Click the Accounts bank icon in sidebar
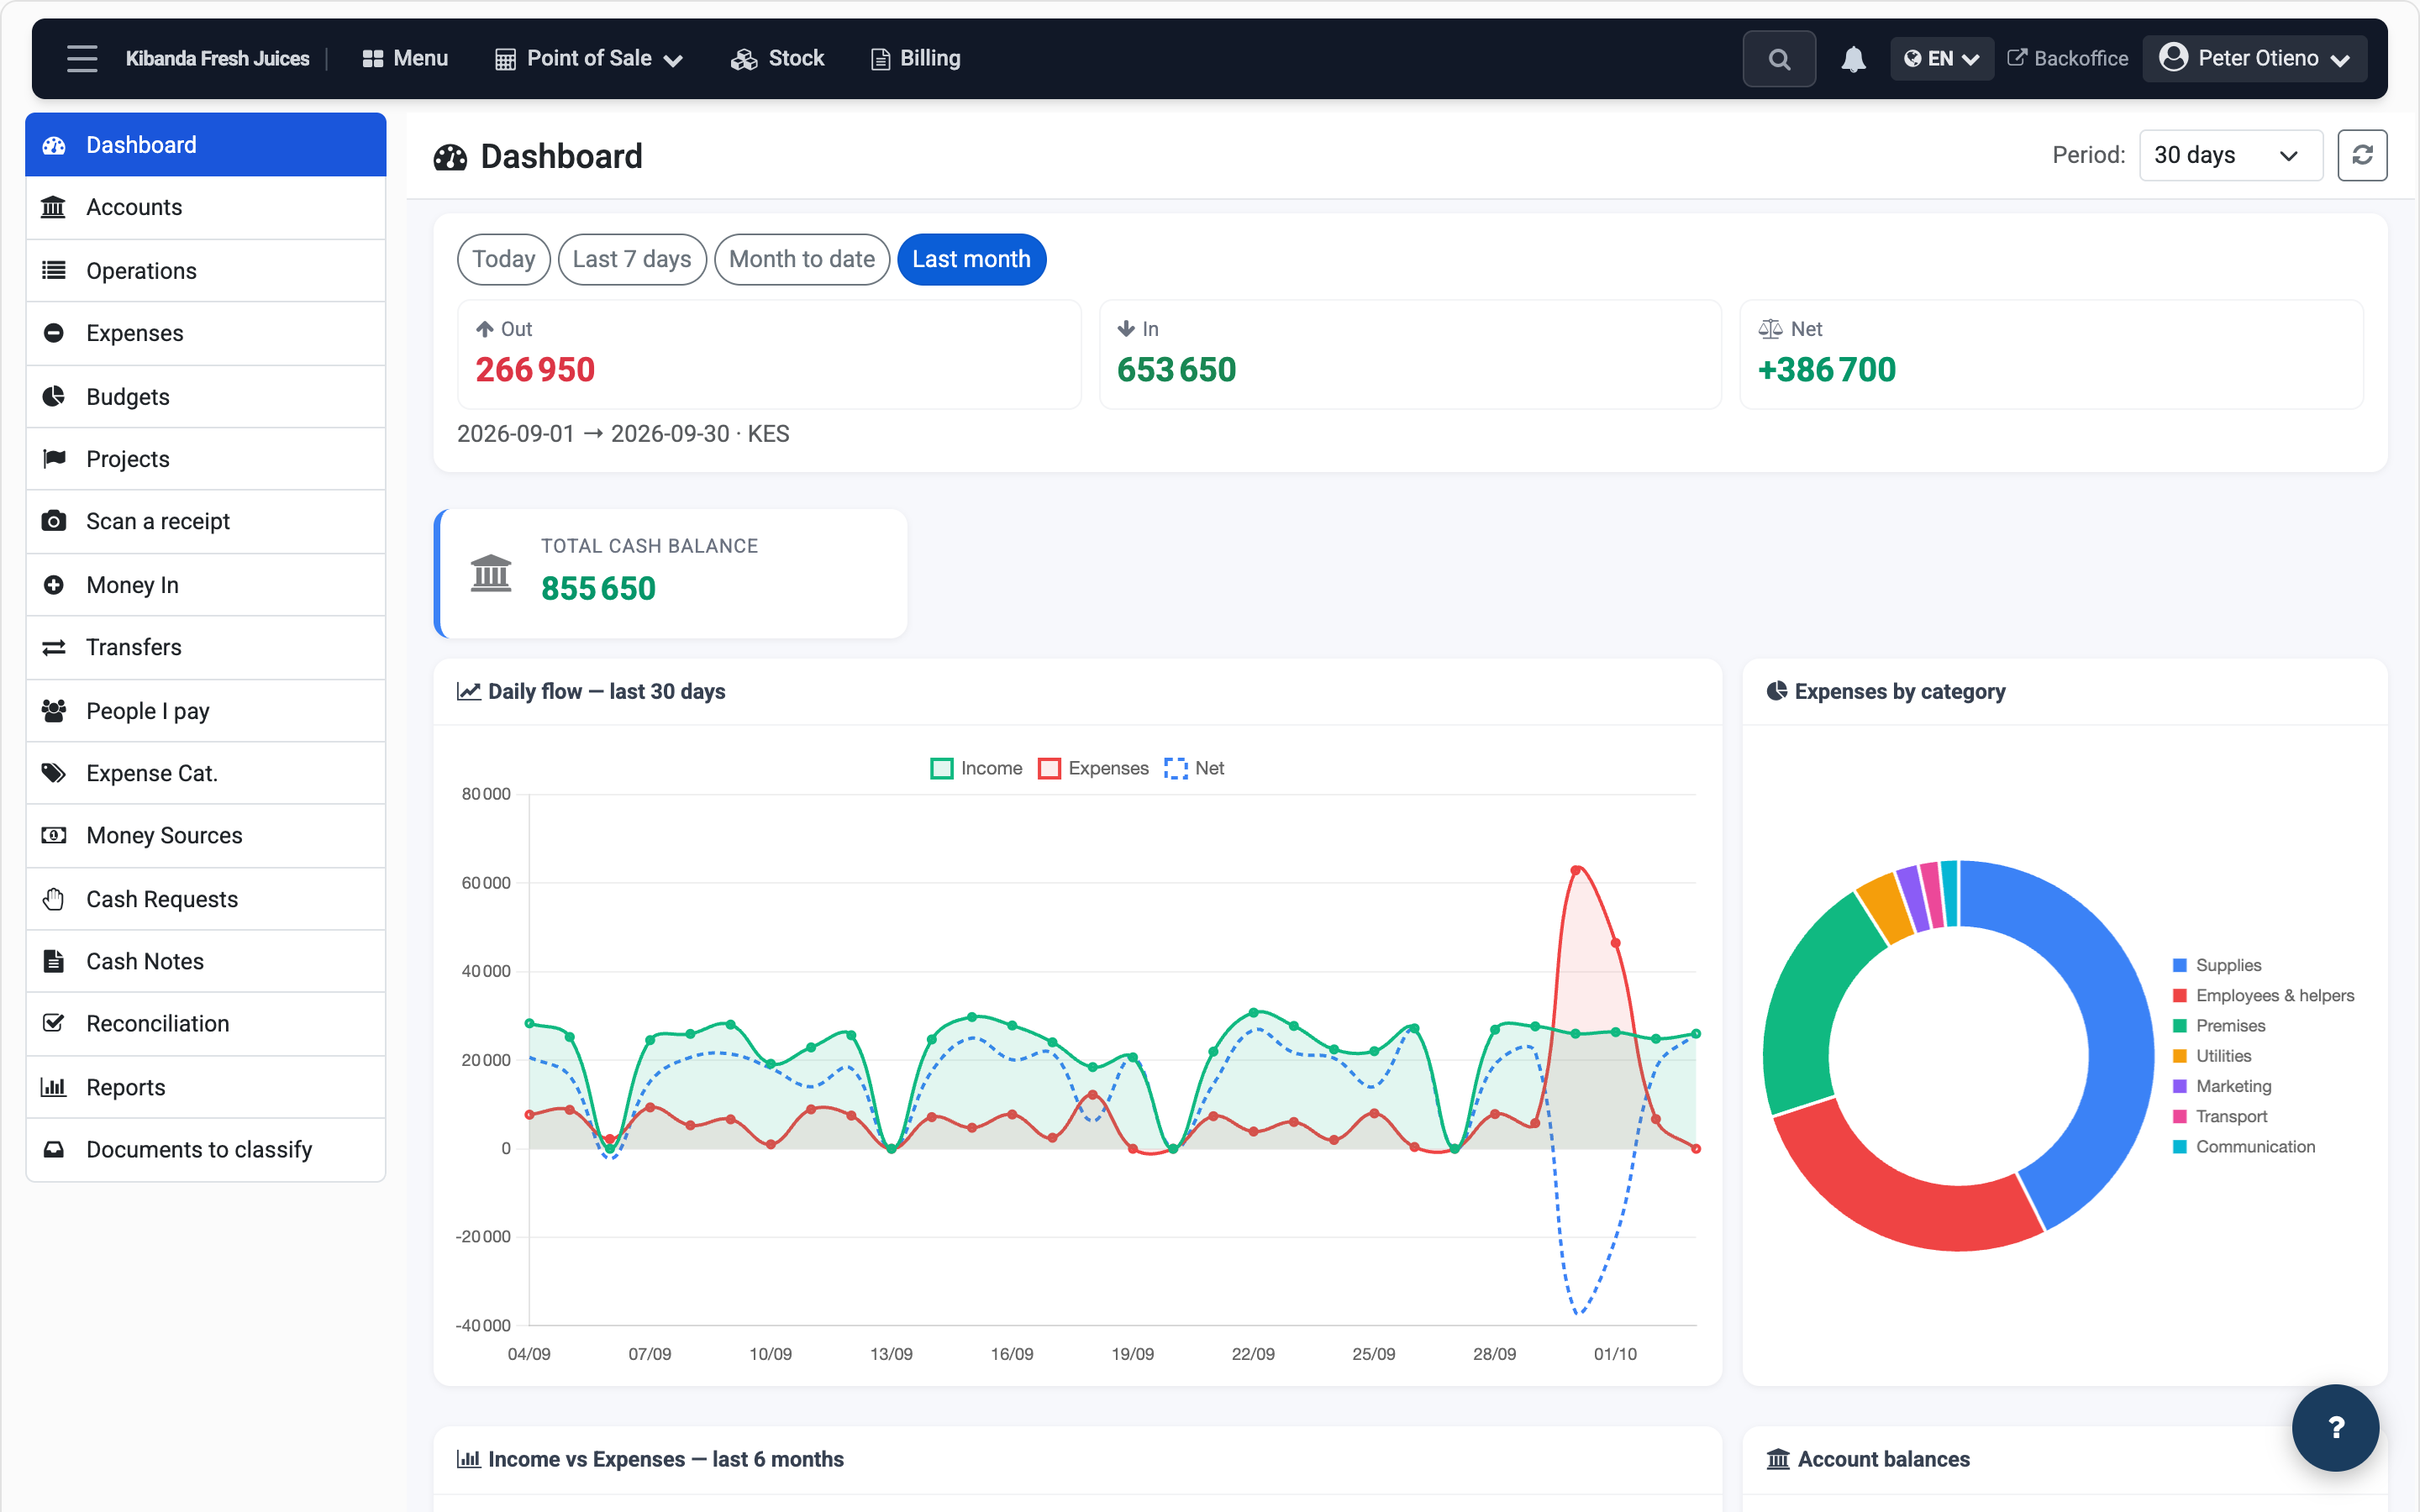The image size is (2420, 1512). 54,207
